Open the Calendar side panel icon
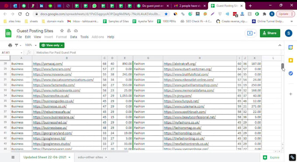The height and width of the screenshot is (162, 297). coord(290,47)
